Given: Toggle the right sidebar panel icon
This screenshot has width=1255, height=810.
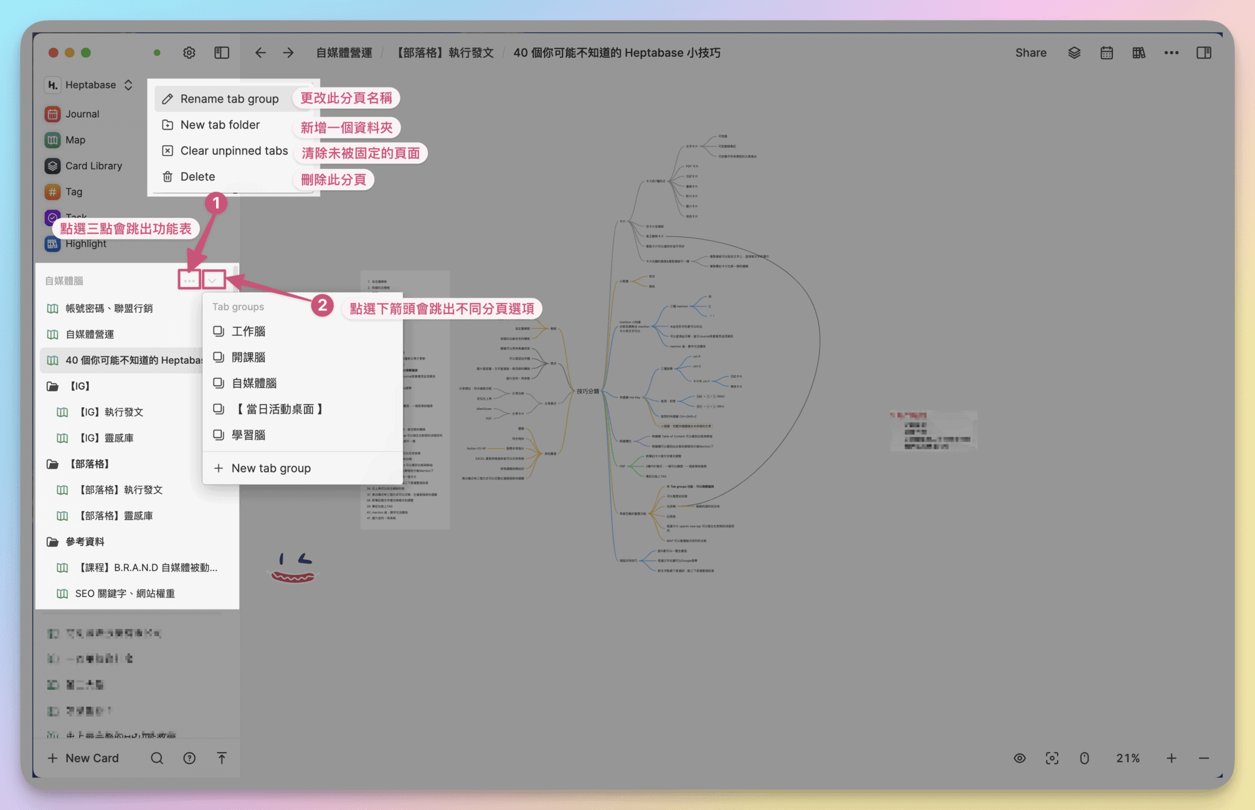Looking at the screenshot, I should pos(1204,53).
